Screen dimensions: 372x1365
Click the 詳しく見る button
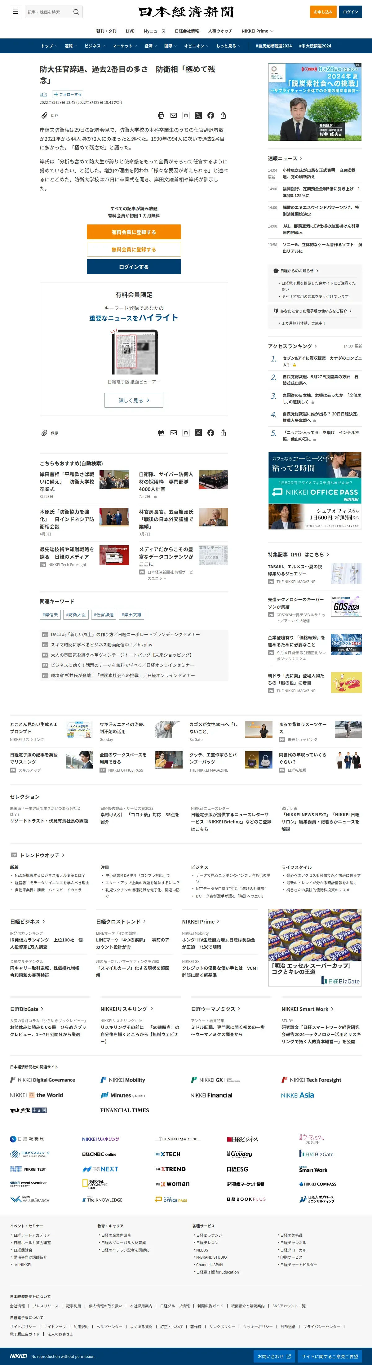click(134, 400)
